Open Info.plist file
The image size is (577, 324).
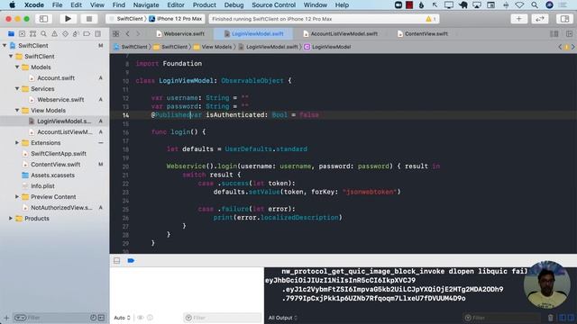tap(42, 186)
